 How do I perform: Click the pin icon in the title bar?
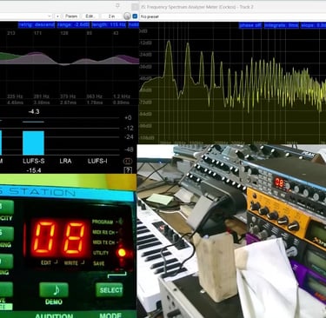tap(117, 5)
